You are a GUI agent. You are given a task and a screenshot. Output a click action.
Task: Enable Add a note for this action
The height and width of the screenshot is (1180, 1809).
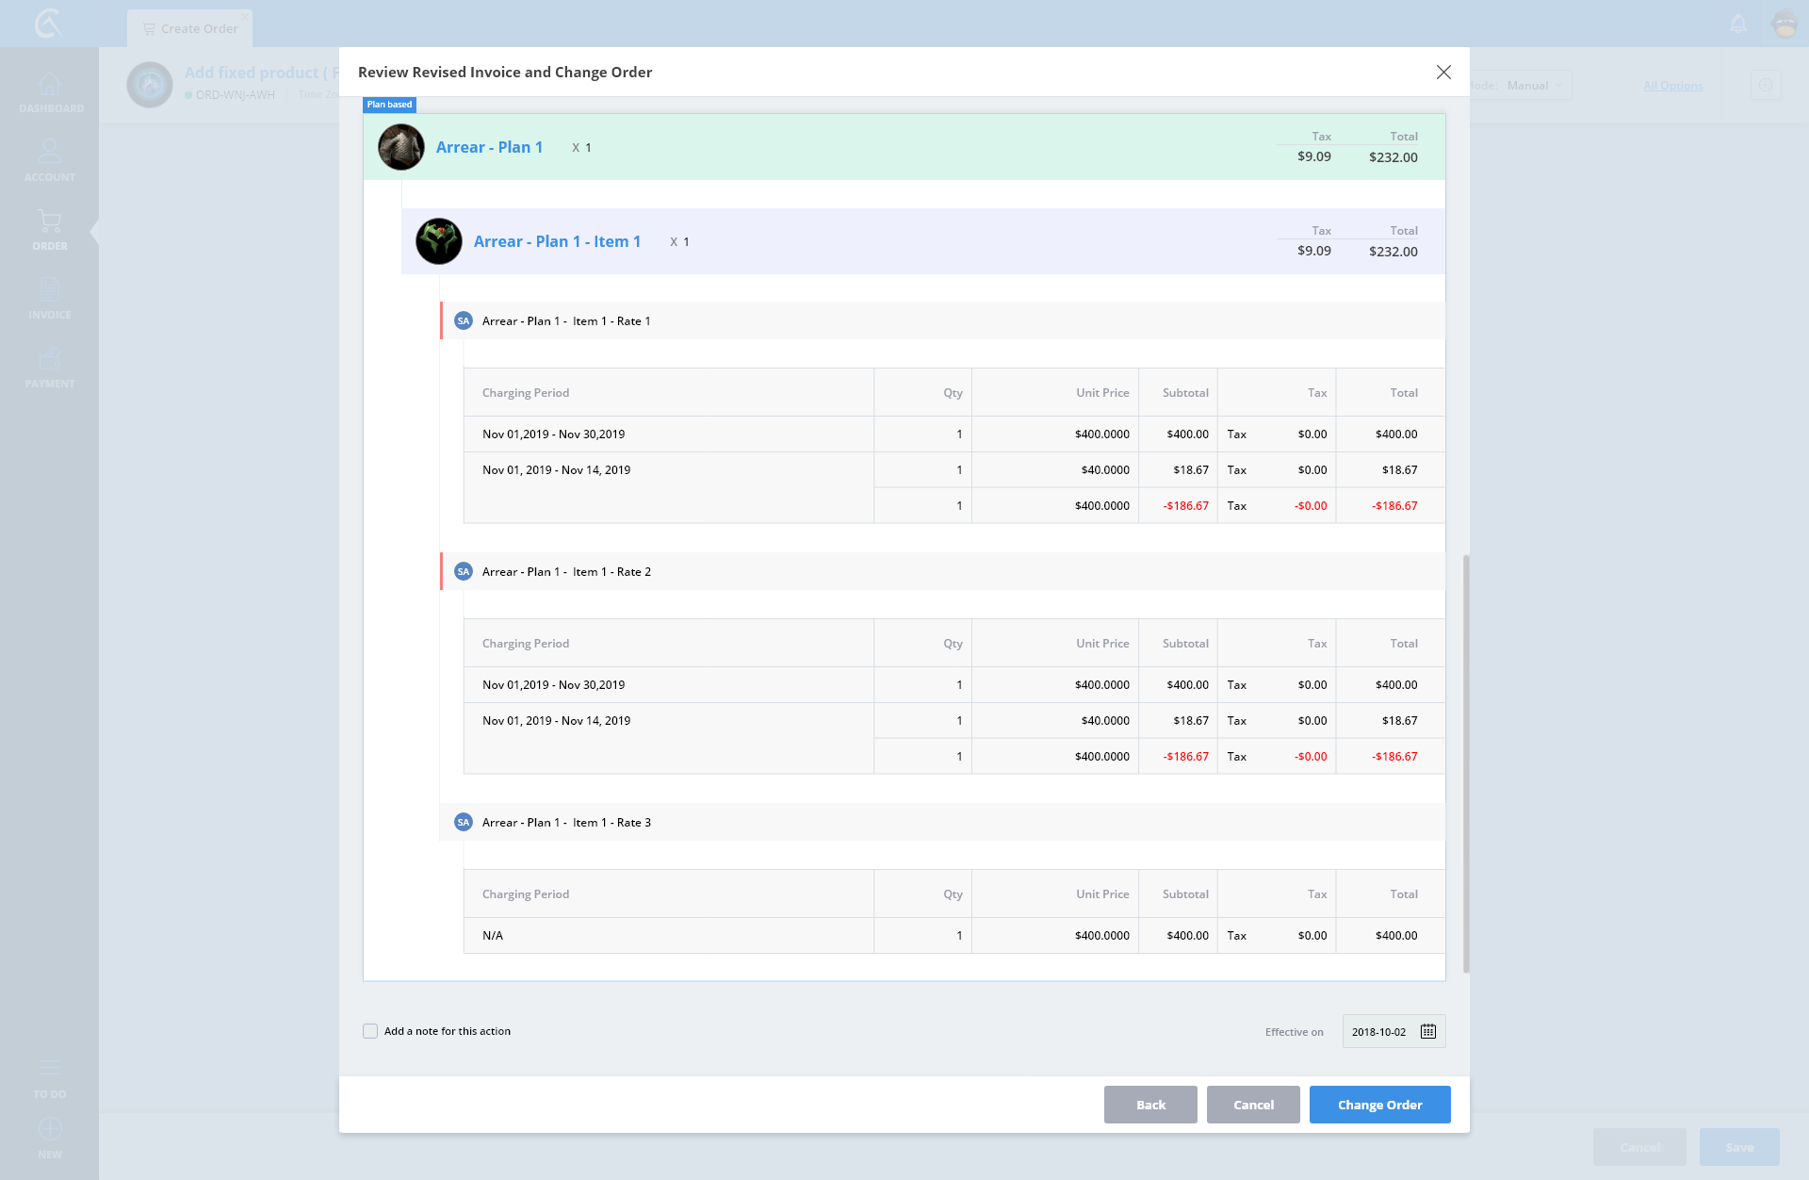370,1031
